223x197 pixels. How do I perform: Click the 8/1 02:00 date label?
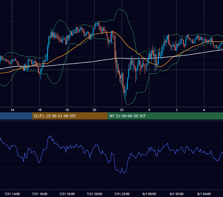[x=177, y=194]
